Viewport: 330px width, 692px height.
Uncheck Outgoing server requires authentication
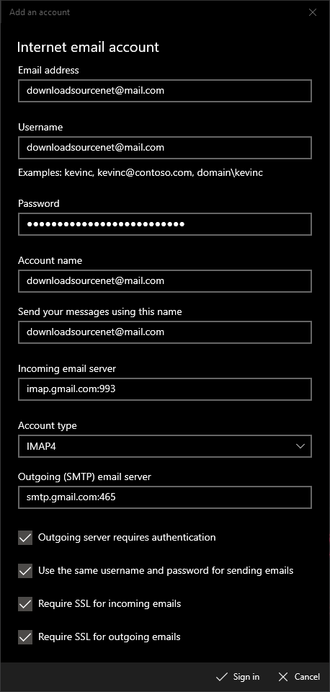pyautogui.click(x=25, y=538)
